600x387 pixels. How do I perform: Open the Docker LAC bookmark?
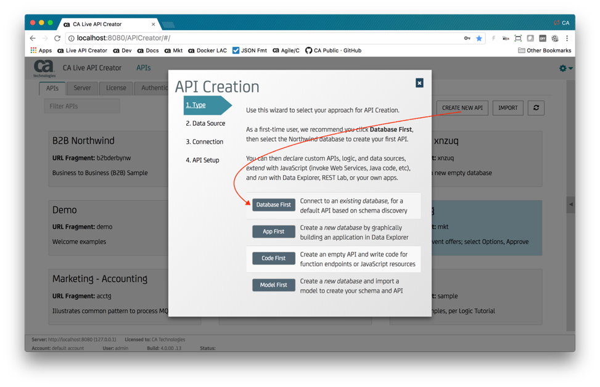207,51
